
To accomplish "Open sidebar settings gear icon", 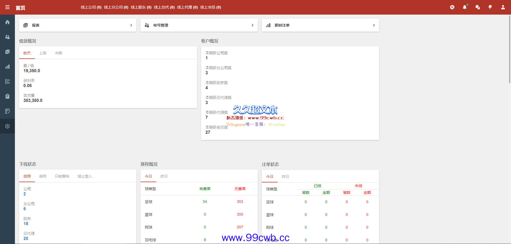I will (7, 126).
